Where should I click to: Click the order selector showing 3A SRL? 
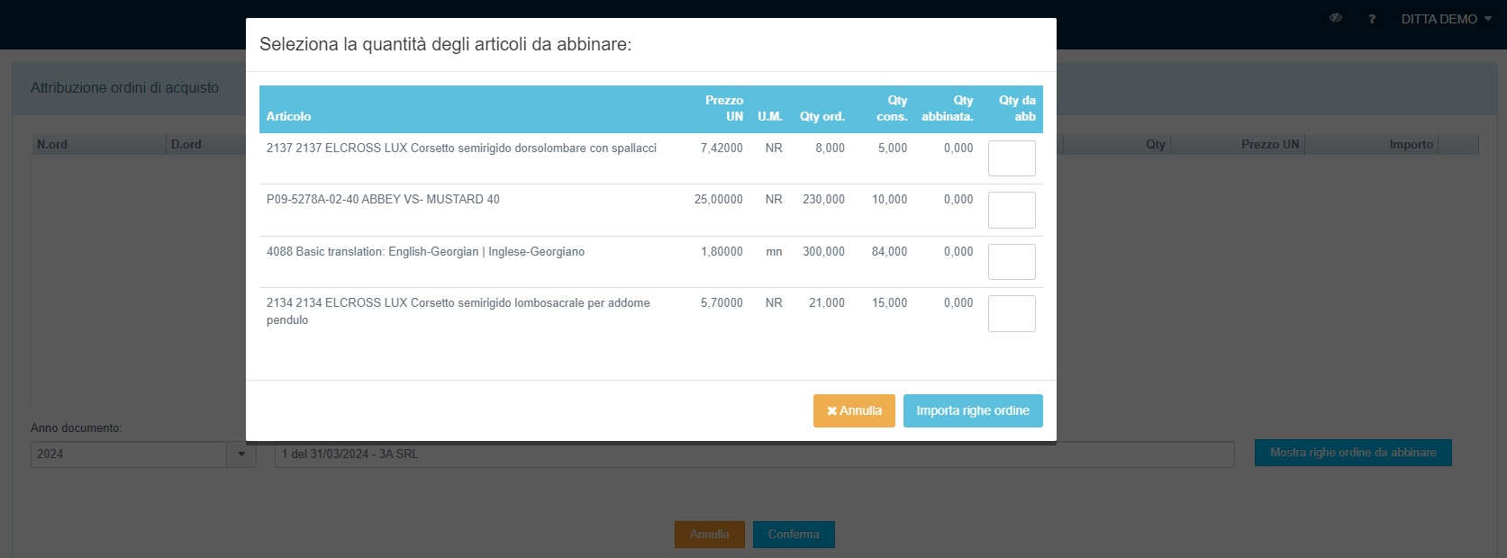(753, 454)
